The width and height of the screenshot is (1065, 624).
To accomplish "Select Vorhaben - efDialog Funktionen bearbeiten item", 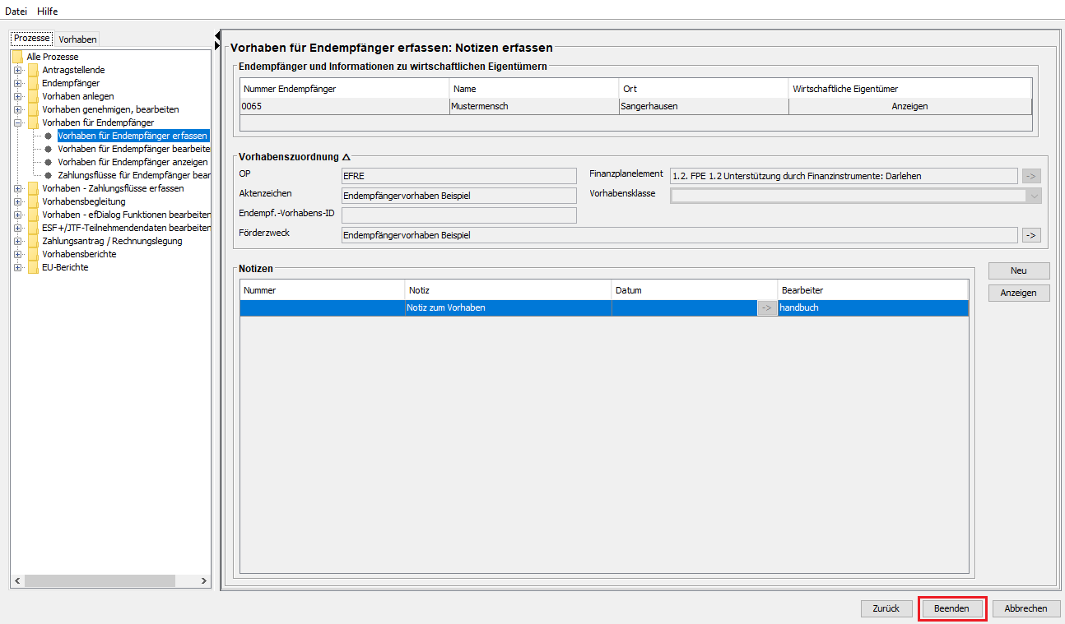I will coord(126,215).
